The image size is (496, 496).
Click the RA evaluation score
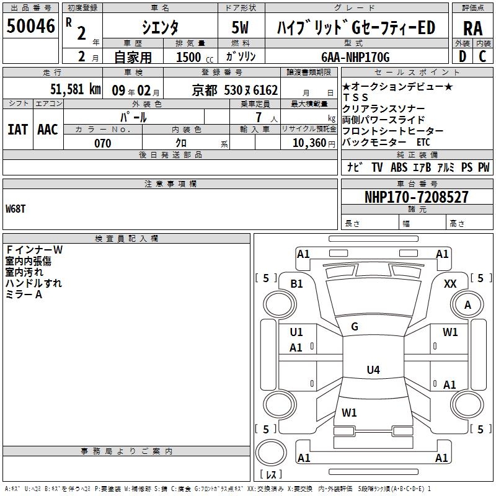tap(472, 29)
